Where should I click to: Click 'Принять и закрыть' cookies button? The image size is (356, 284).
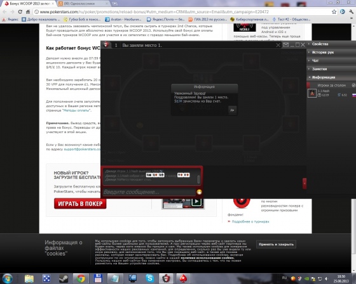[x=276, y=244]
